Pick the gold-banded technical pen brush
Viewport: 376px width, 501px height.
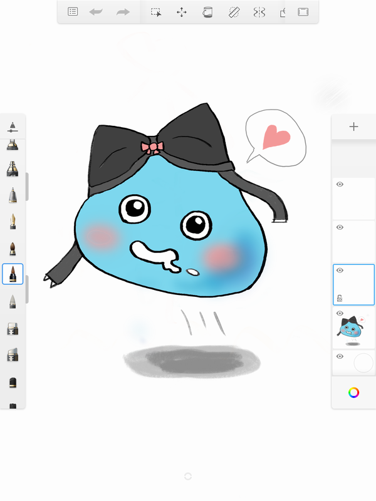(13, 168)
